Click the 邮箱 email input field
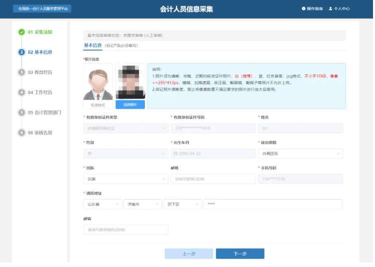Viewport: 375px width, 267px height. pos(213,179)
